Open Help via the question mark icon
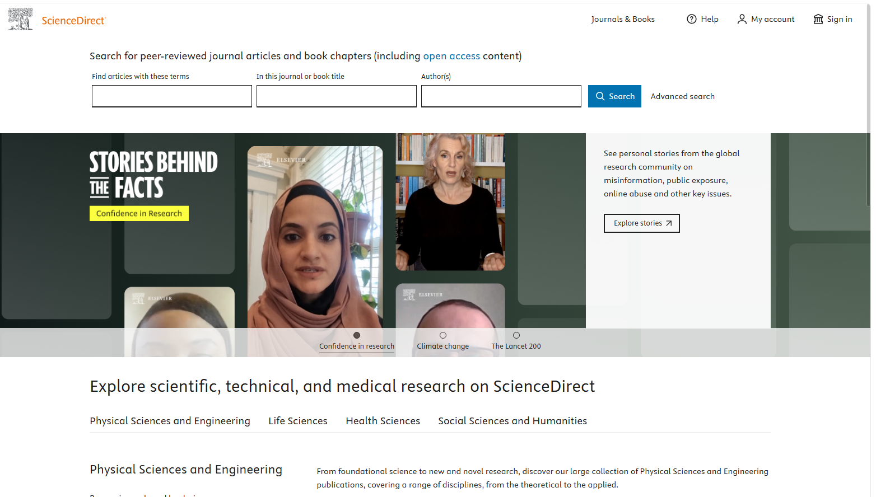The height and width of the screenshot is (497, 876). tap(691, 18)
